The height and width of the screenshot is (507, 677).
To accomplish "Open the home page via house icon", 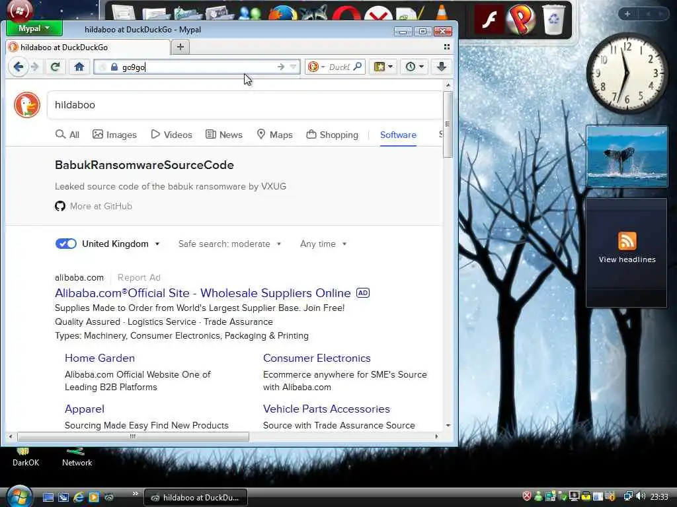I will pos(79,67).
